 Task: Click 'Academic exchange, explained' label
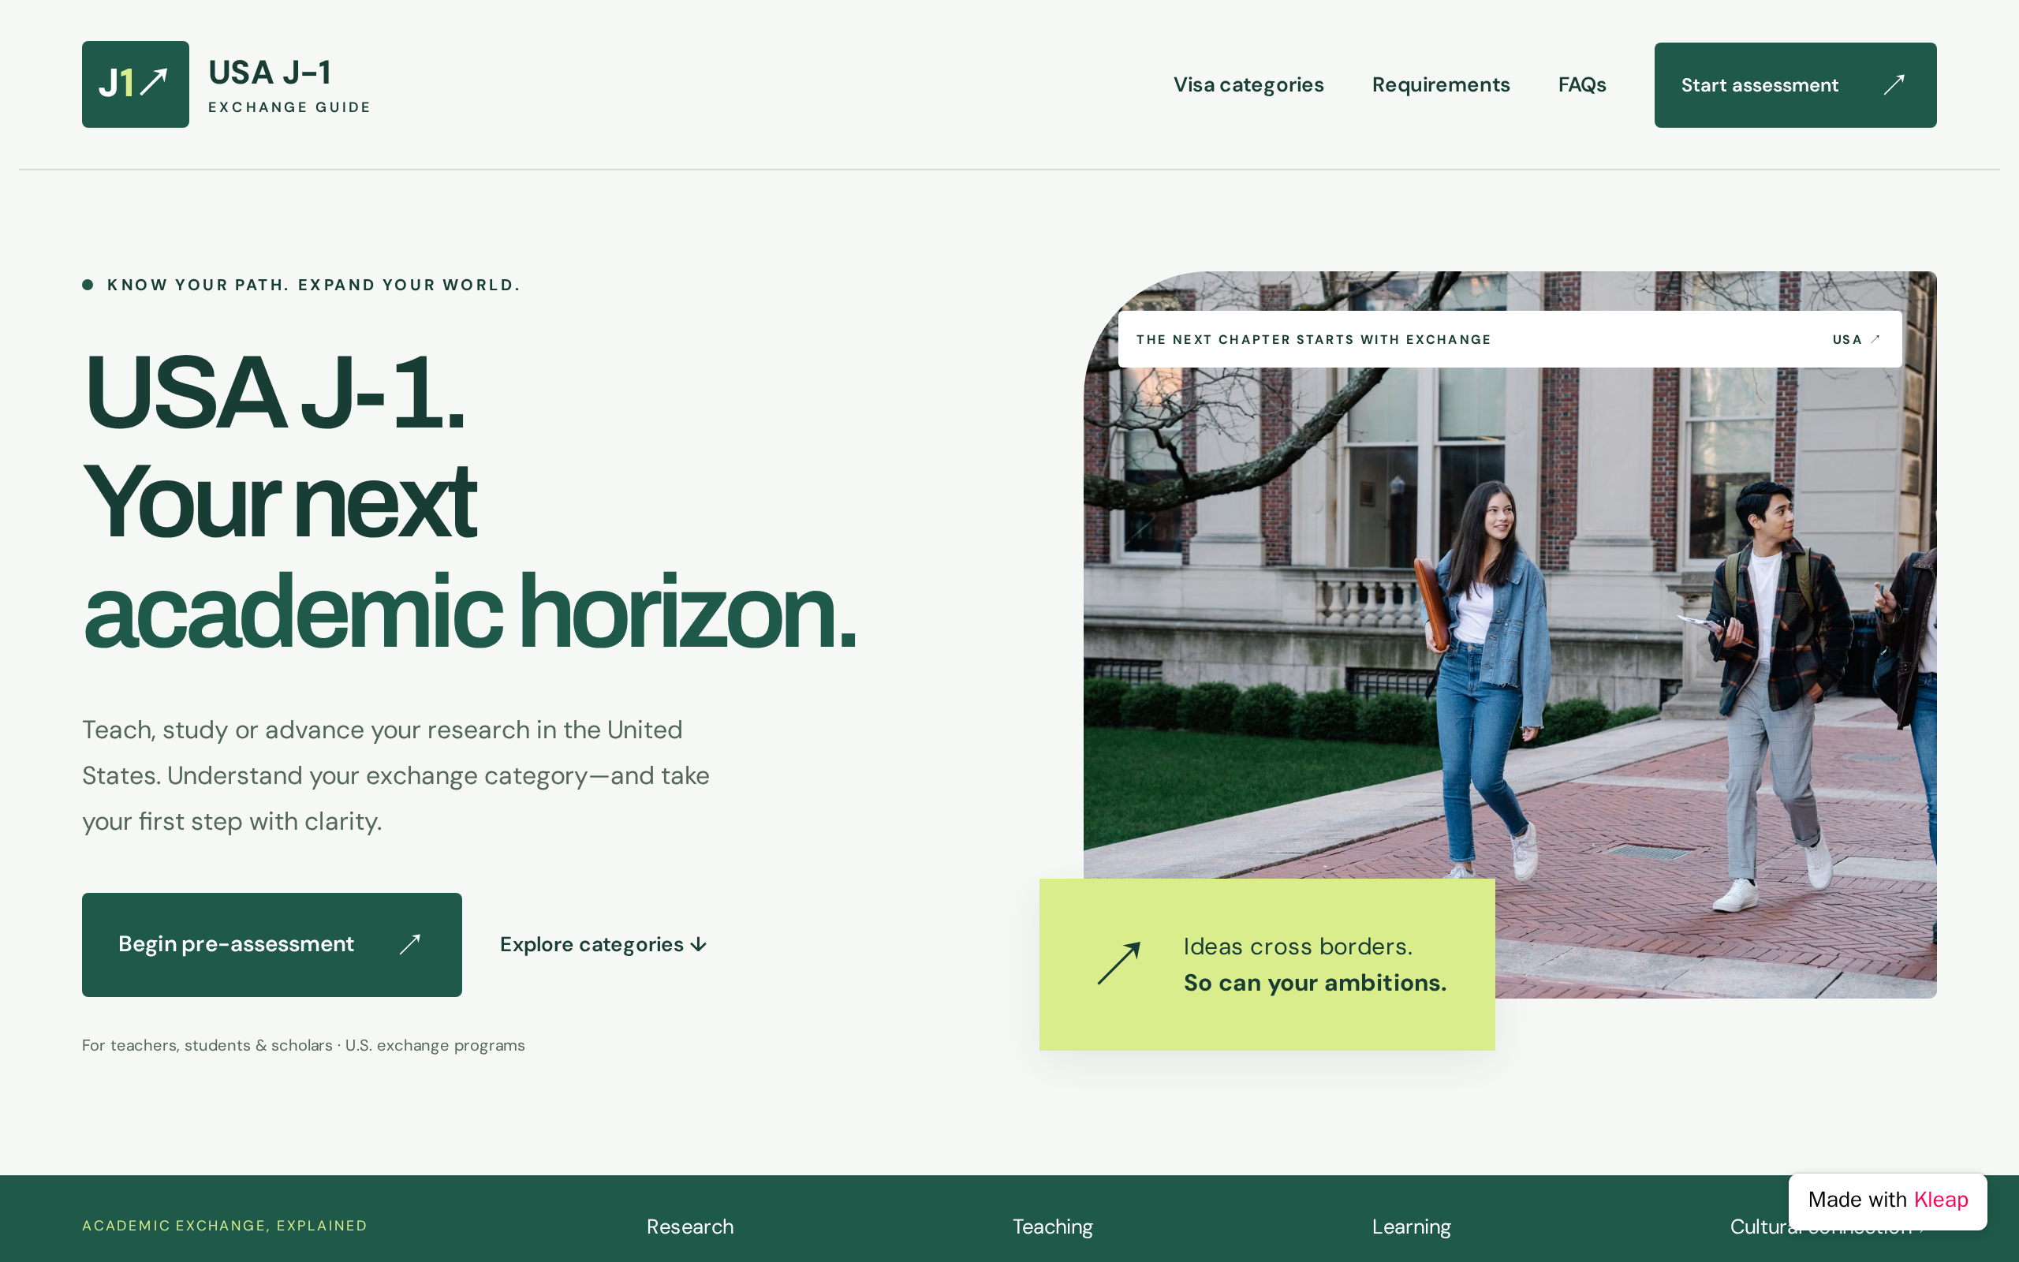coord(225,1225)
